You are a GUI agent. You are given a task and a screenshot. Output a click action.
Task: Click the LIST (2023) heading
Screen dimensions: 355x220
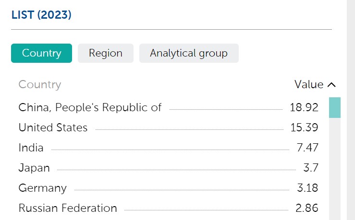[41, 15]
